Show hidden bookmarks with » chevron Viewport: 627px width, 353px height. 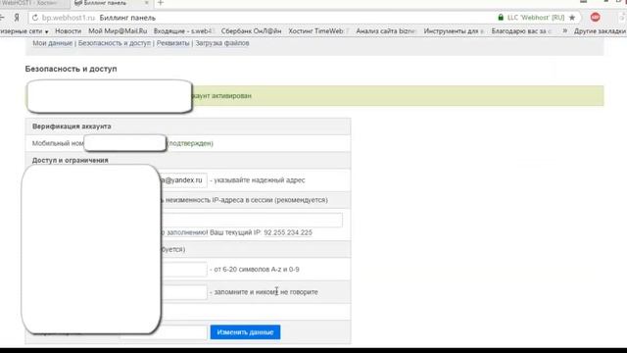pyautogui.click(x=564, y=30)
